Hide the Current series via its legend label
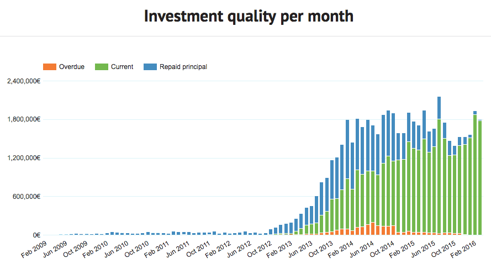 point(122,67)
